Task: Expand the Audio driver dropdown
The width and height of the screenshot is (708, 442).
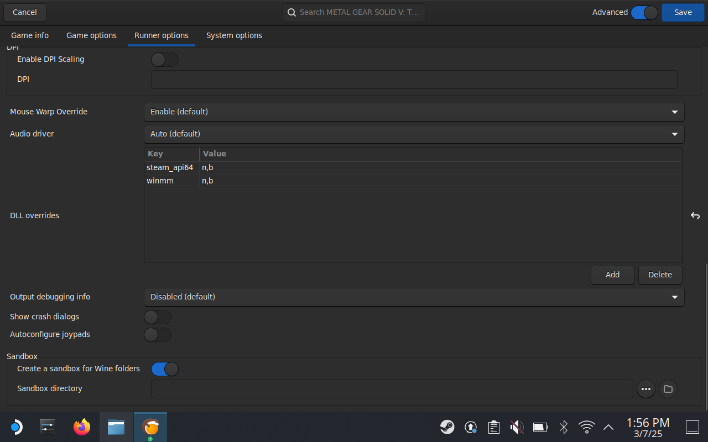Action: [414, 134]
